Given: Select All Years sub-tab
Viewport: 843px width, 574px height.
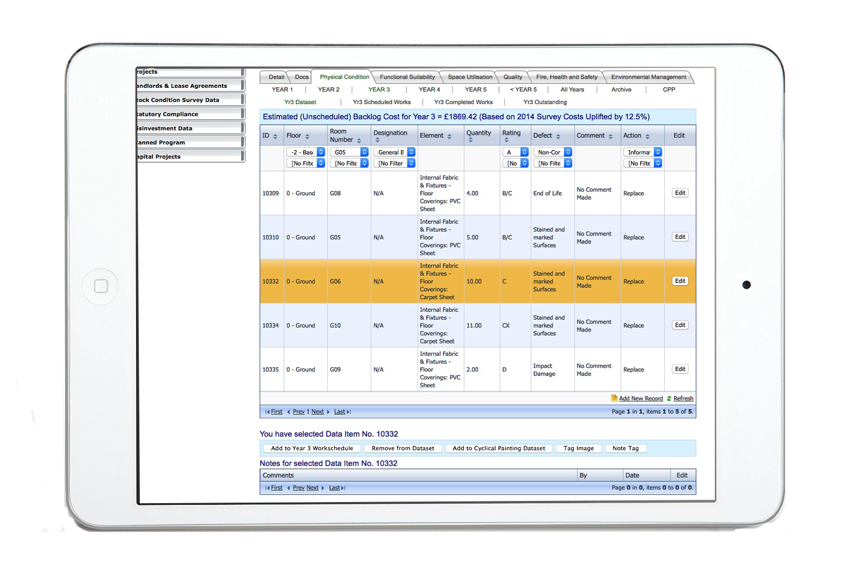Looking at the screenshot, I should (x=572, y=89).
